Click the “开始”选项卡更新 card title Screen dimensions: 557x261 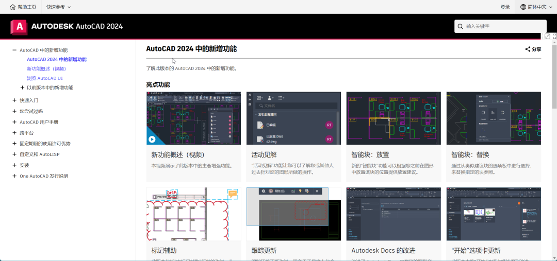pyautogui.click(x=476, y=251)
